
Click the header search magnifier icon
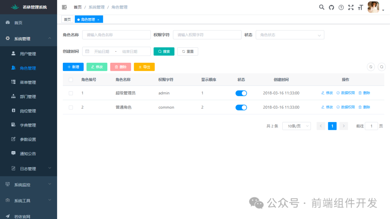point(321,7)
